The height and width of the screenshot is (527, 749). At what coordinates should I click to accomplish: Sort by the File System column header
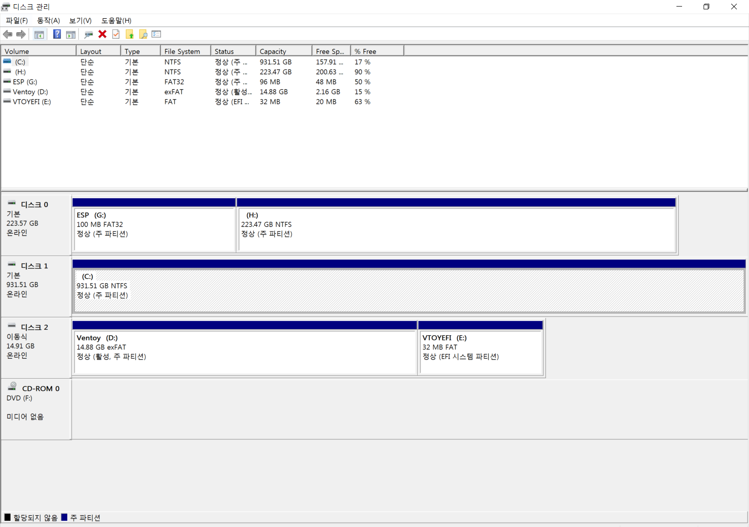point(185,51)
